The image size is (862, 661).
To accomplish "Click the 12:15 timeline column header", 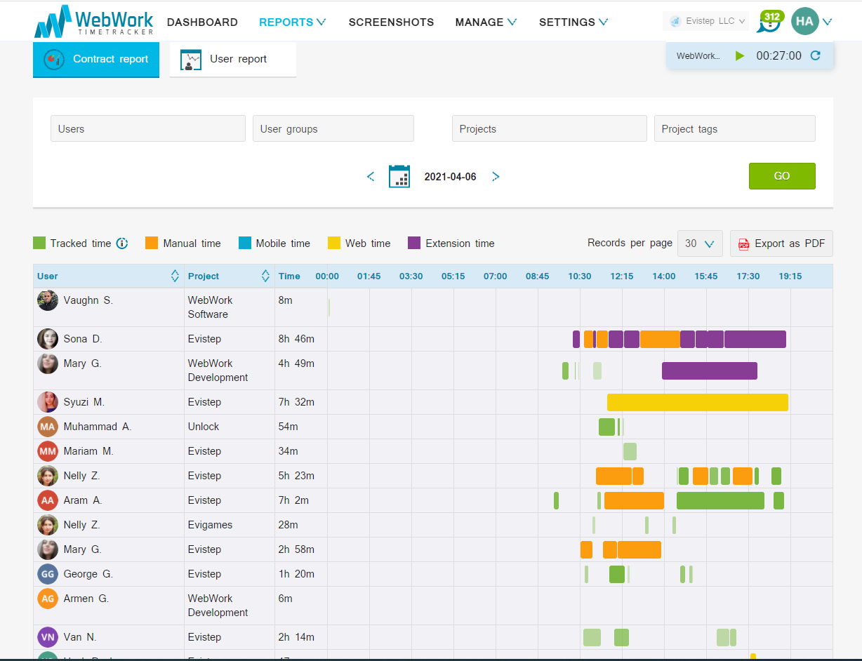I will tap(622, 276).
